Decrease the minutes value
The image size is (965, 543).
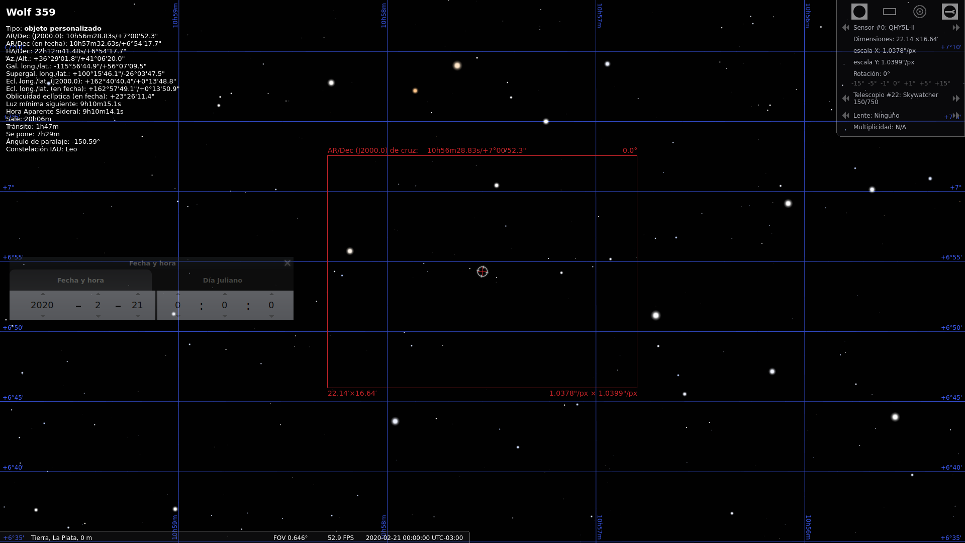coord(225,316)
